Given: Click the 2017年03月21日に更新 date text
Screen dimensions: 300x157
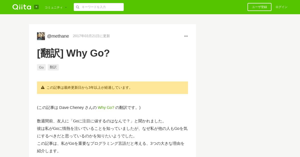Looking at the screenshot, I should [91, 36].
